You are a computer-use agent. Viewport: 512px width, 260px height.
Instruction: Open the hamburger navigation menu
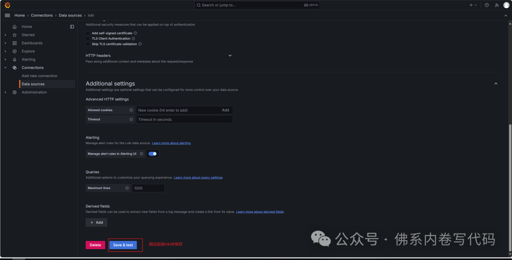click(x=7, y=15)
